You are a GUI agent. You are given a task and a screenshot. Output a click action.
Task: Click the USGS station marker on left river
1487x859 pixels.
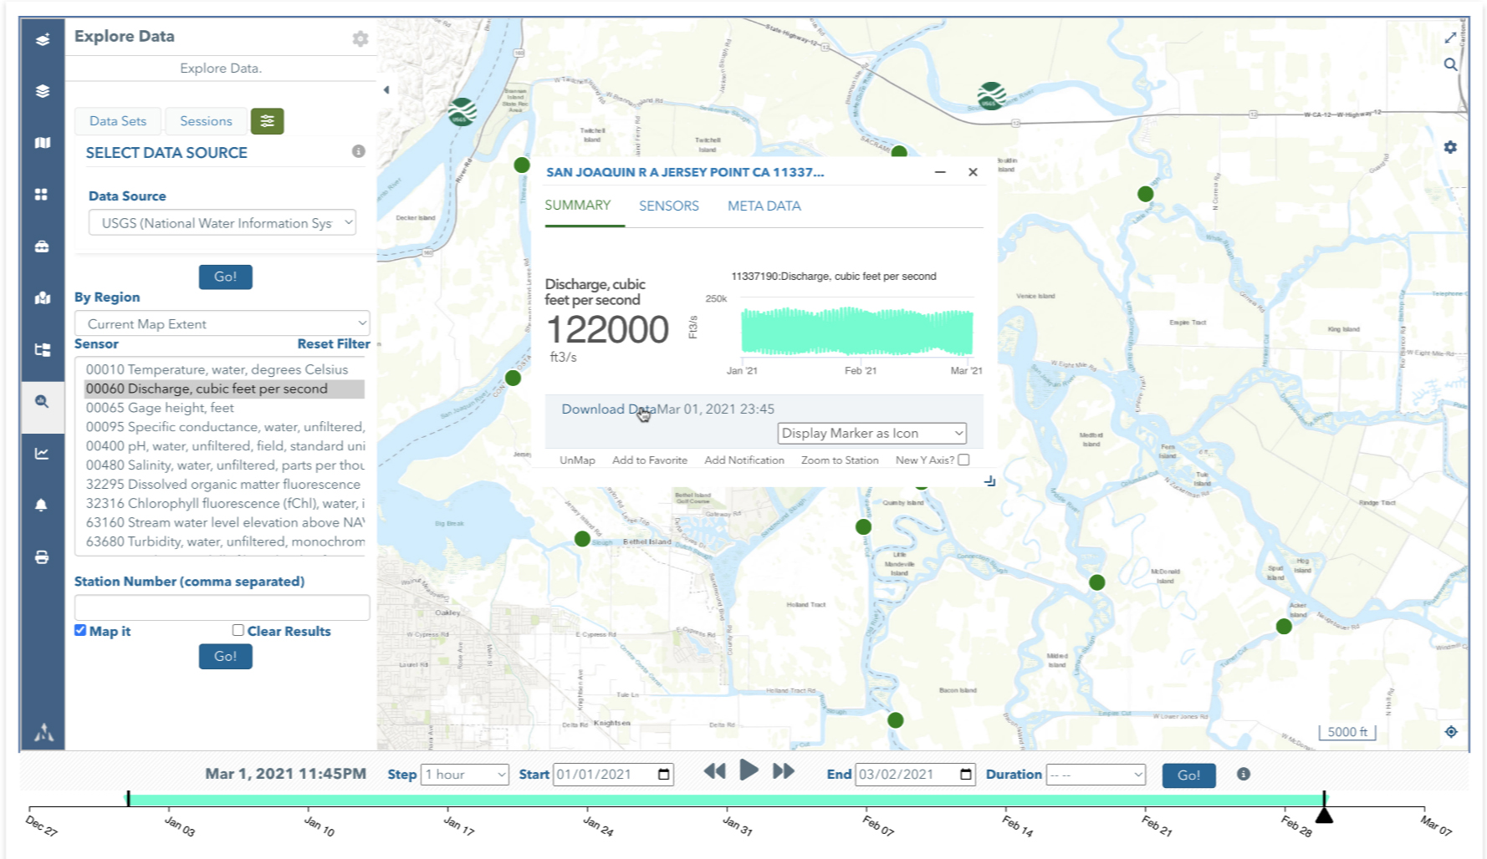tap(462, 111)
